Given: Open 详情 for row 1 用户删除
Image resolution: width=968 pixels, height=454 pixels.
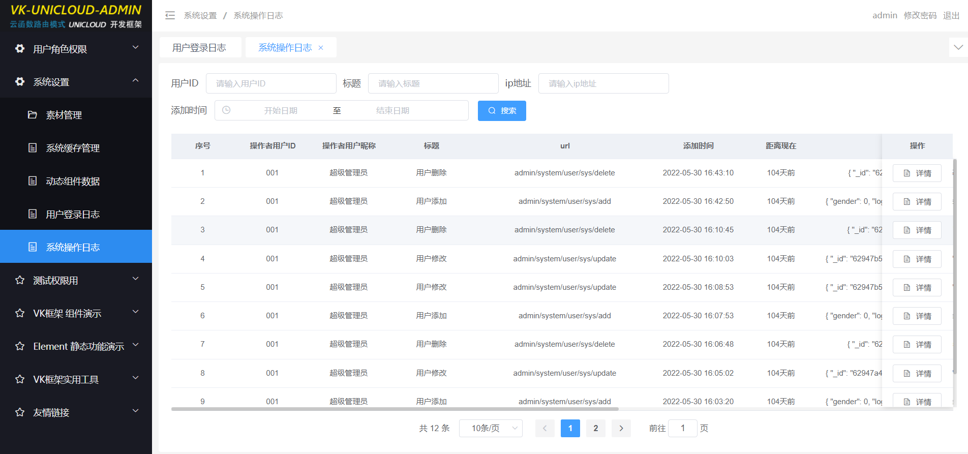Looking at the screenshot, I should pos(917,173).
